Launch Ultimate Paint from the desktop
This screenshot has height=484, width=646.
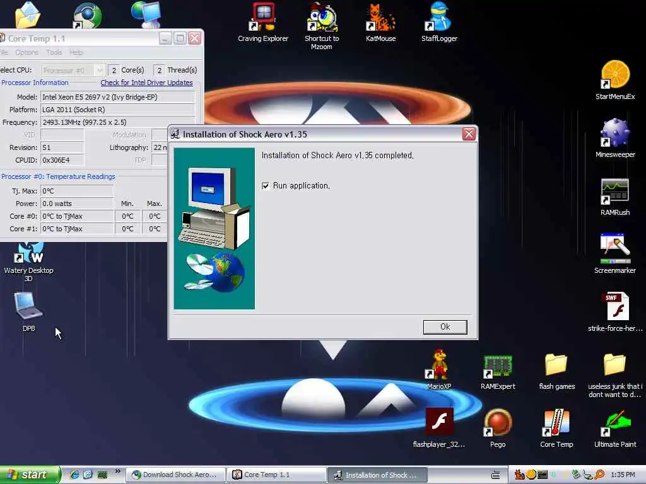615,428
